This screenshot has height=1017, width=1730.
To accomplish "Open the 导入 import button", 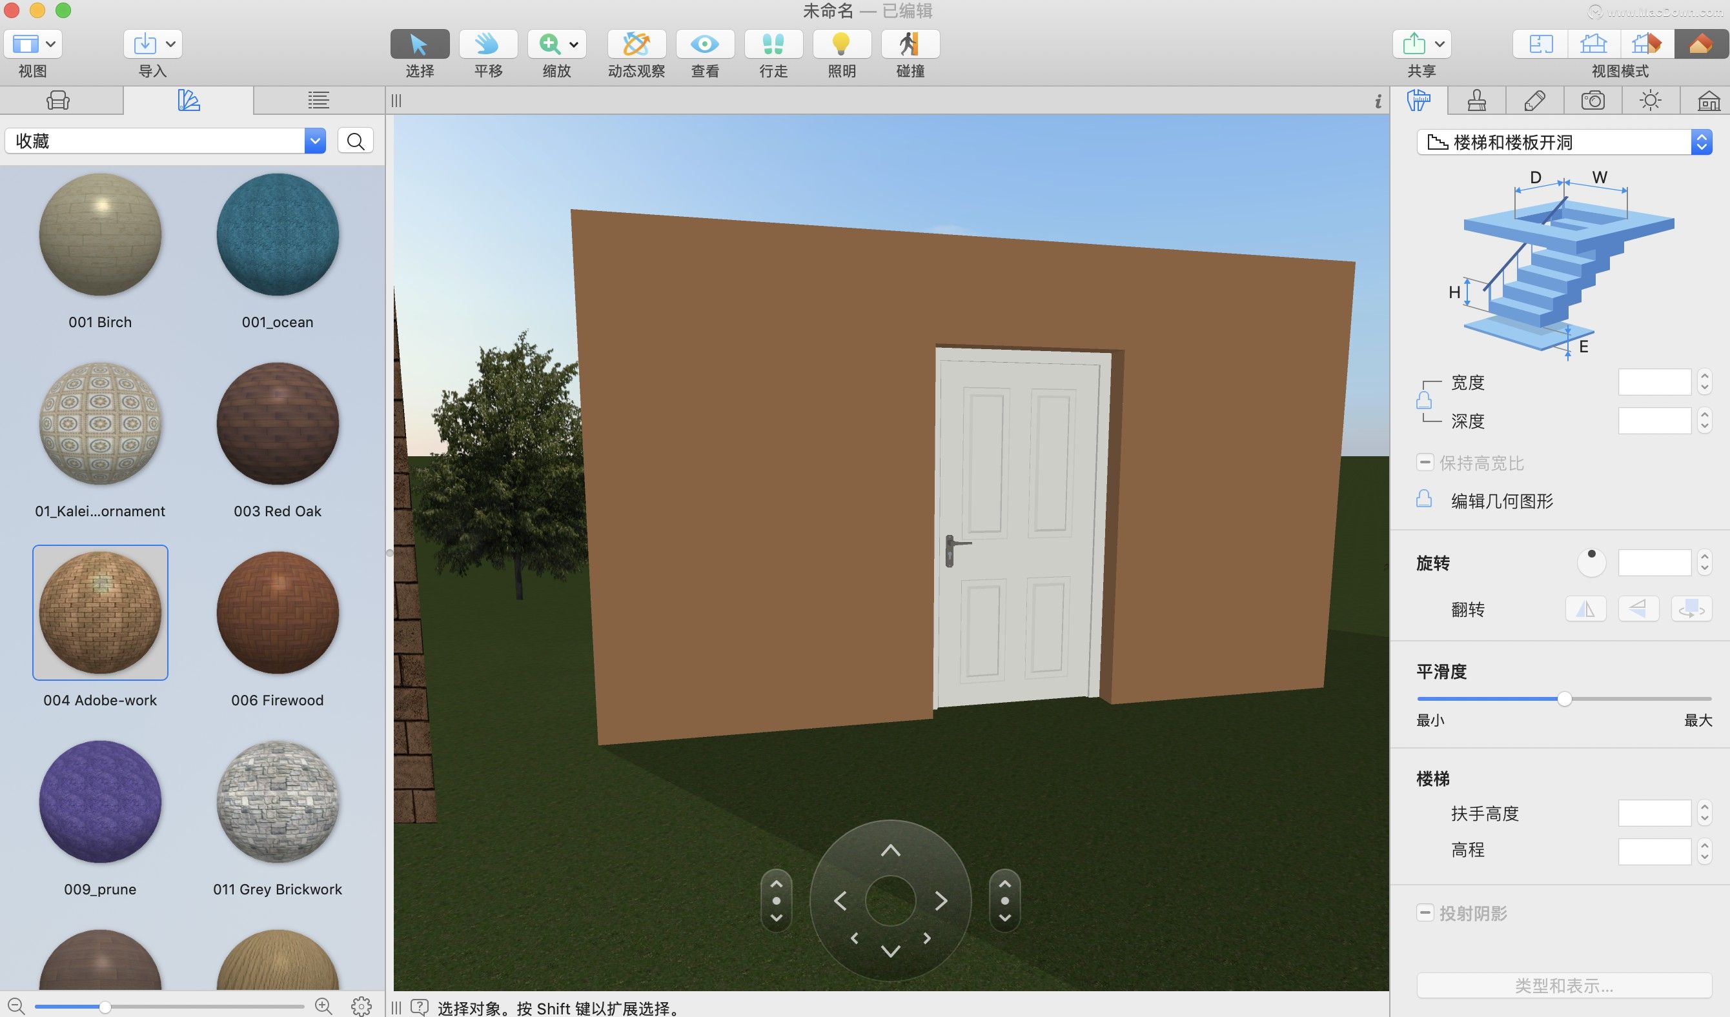I will pyautogui.click(x=145, y=44).
